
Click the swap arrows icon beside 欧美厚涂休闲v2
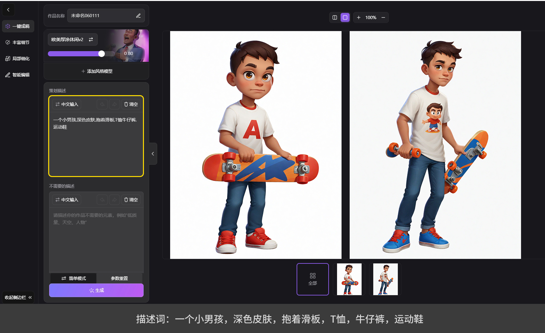click(x=91, y=39)
